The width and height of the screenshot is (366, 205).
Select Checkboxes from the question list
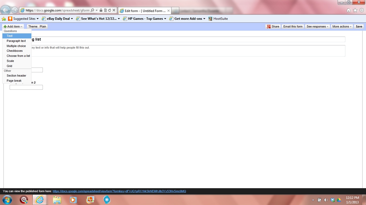(x=14, y=51)
